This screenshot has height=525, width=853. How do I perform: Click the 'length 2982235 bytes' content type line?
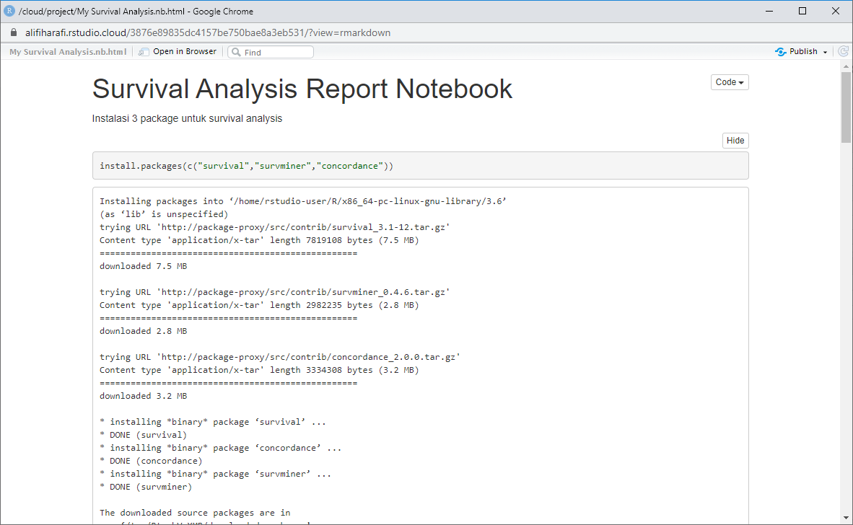tap(259, 306)
